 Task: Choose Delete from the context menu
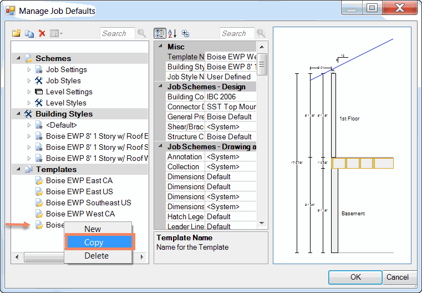pos(98,256)
